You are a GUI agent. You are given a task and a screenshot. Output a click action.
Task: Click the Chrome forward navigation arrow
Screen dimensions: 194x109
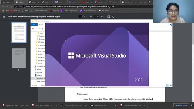(x=7, y=7)
